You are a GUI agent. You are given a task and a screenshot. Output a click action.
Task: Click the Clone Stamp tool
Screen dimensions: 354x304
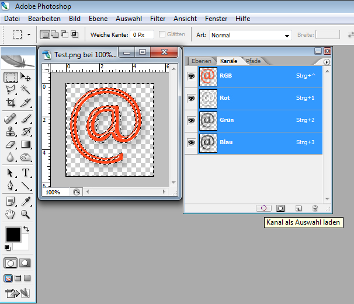tap(11, 131)
